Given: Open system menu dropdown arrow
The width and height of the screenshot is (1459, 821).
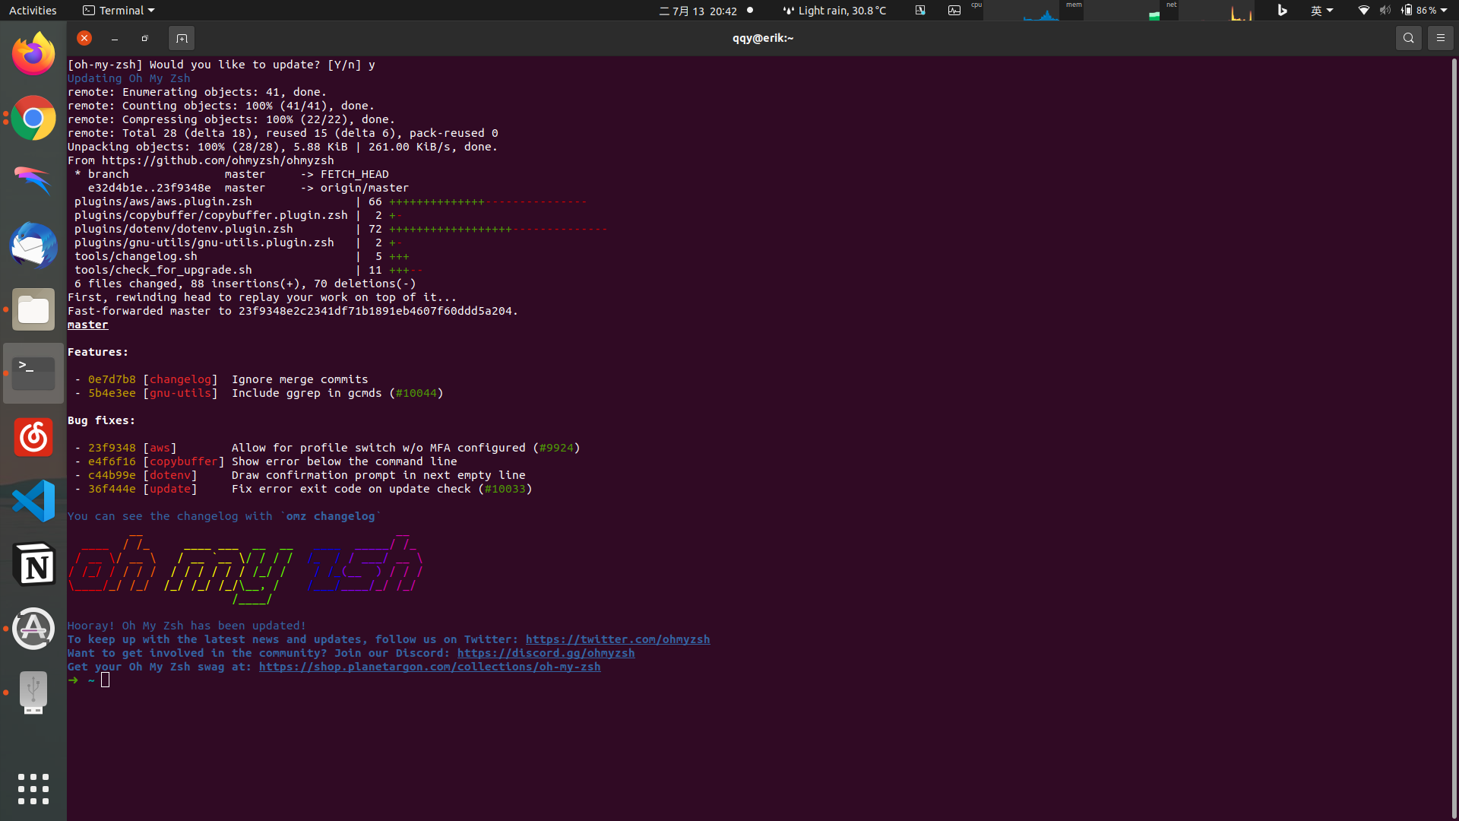Looking at the screenshot, I should 1444,11.
